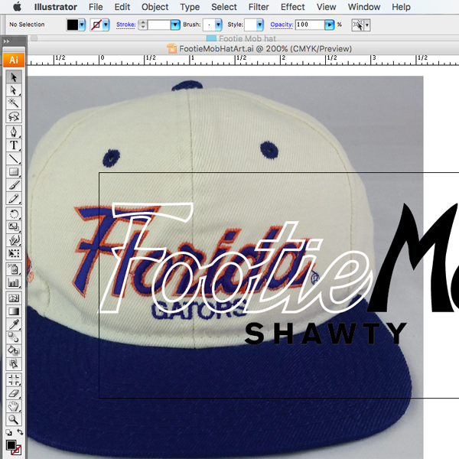Open the View menu
459x459 pixels.
coord(326,7)
